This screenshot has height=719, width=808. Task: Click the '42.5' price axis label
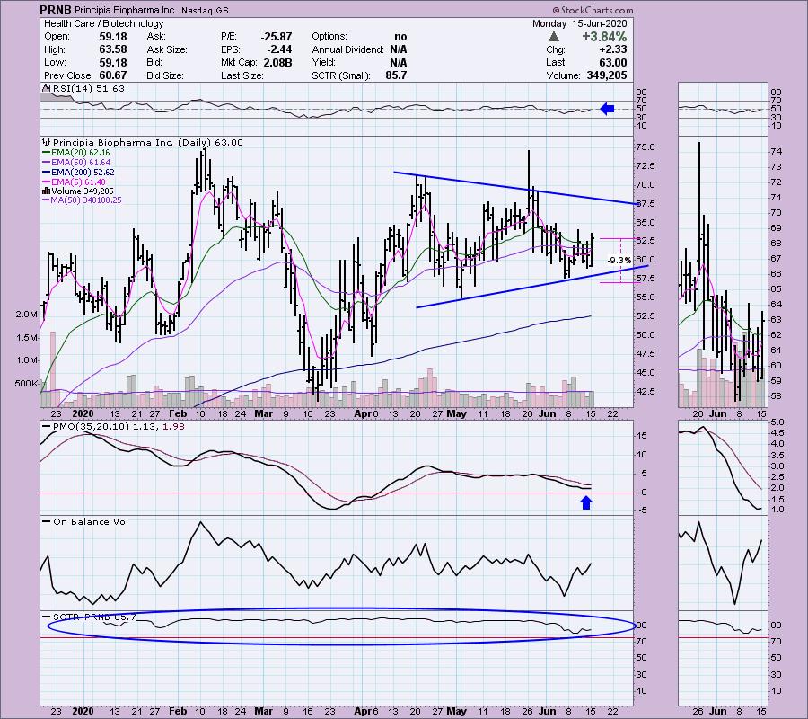646,392
